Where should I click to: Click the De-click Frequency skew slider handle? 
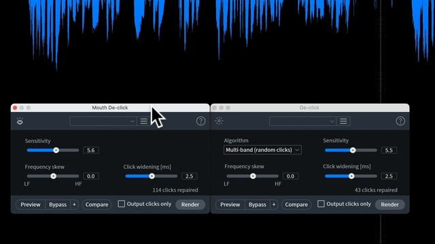click(x=253, y=176)
